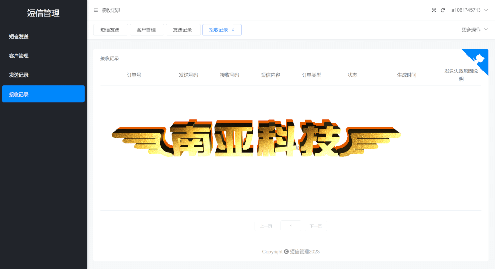Screen dimensions: 495x269
Task: Click the 短信内容 column header
Action: tap(271, 75)
